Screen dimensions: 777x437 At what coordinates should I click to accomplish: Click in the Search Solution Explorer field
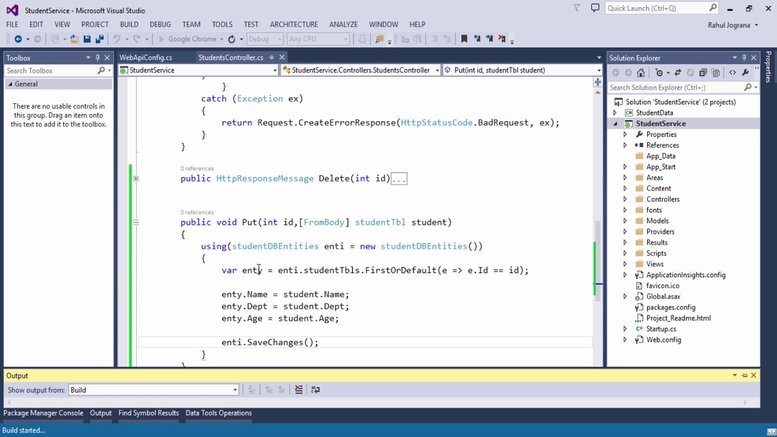[677, 87]
